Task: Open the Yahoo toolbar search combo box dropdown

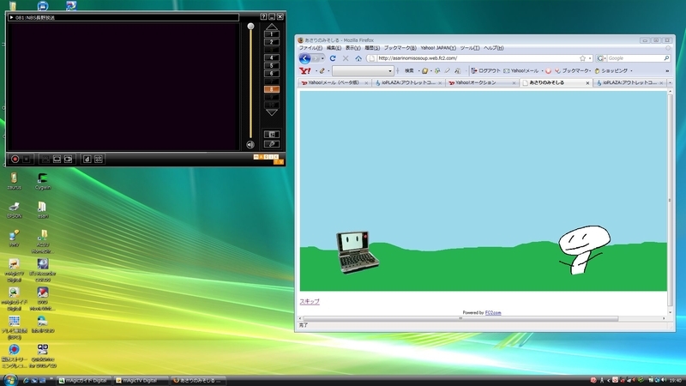Action: (x=390, y=71)
